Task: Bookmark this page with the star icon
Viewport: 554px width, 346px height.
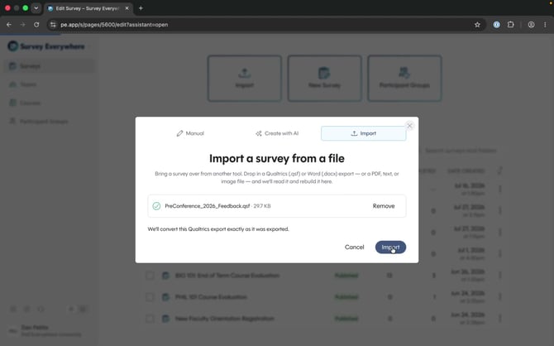Action: tap(477, 24)
